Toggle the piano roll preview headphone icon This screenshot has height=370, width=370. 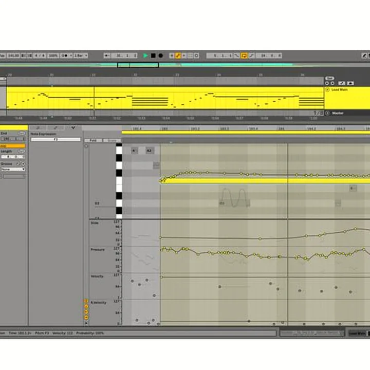point(86,146)
